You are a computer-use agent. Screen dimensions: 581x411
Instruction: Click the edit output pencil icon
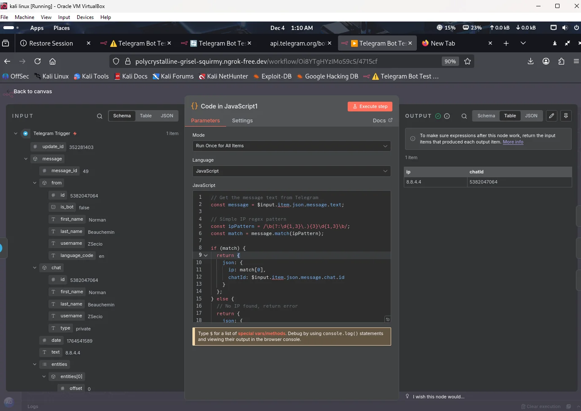pos(551,116)
